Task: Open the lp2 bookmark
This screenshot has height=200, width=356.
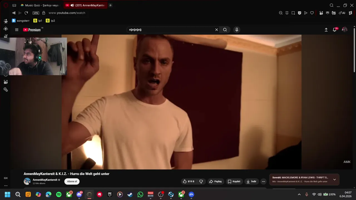Action: click(50, 21)
